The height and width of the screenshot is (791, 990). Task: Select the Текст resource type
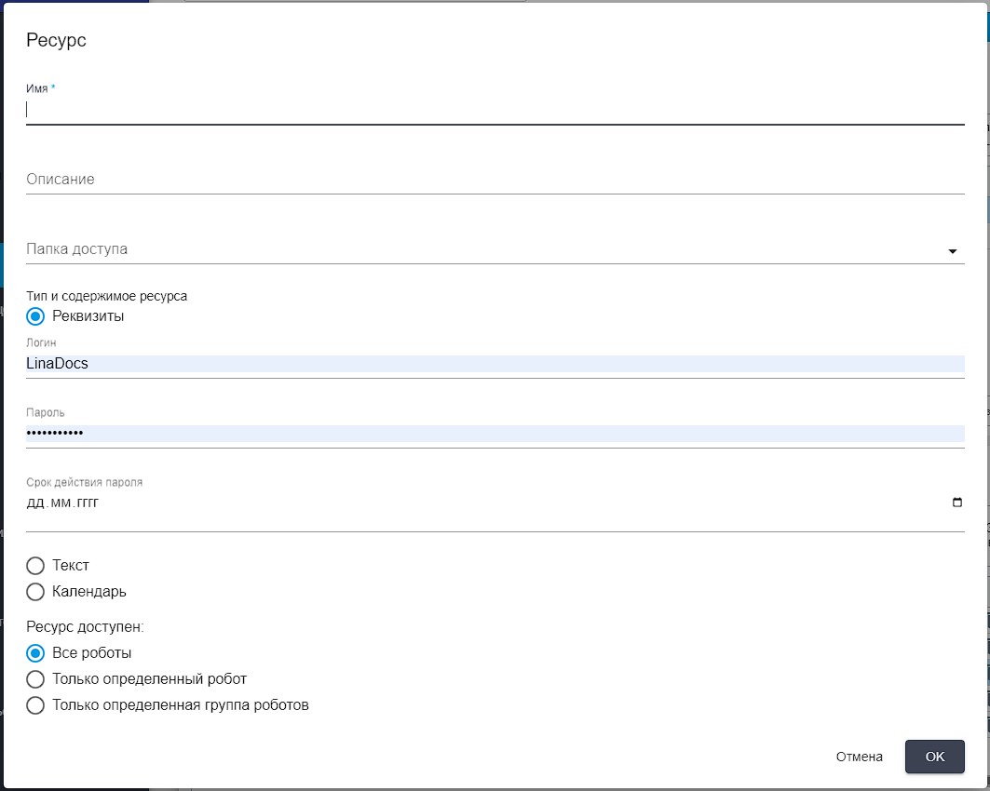coord(35,565)
